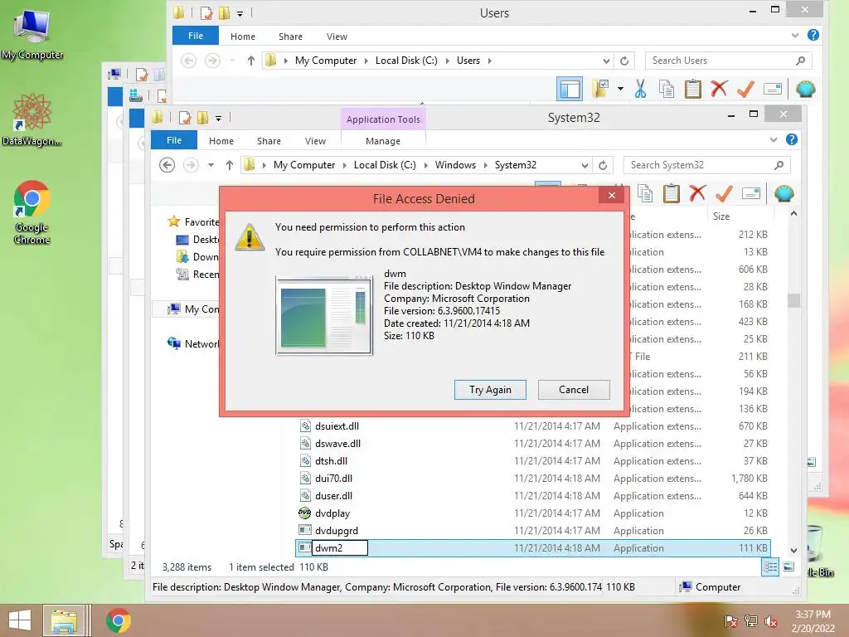Image resolution: width=849 pixels, height=637 pixels.
Task: Click the red X Delete icon in System32 toolbar
Action: pos(697,192)
